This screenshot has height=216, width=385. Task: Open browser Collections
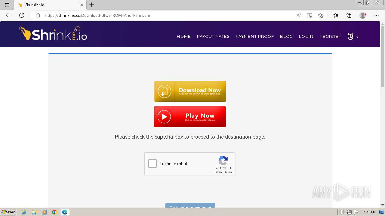coord(349,15)
